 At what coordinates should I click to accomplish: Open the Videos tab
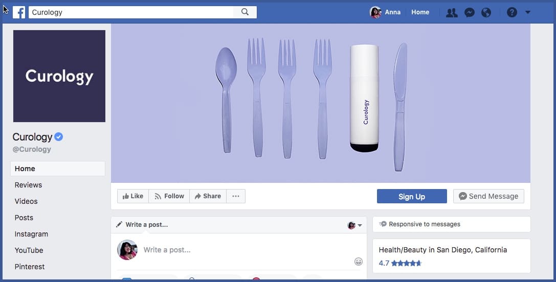26,201
